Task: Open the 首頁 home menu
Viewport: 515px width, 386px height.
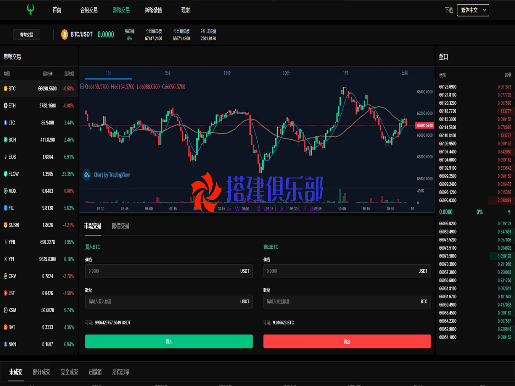Action: pos(57,10)
